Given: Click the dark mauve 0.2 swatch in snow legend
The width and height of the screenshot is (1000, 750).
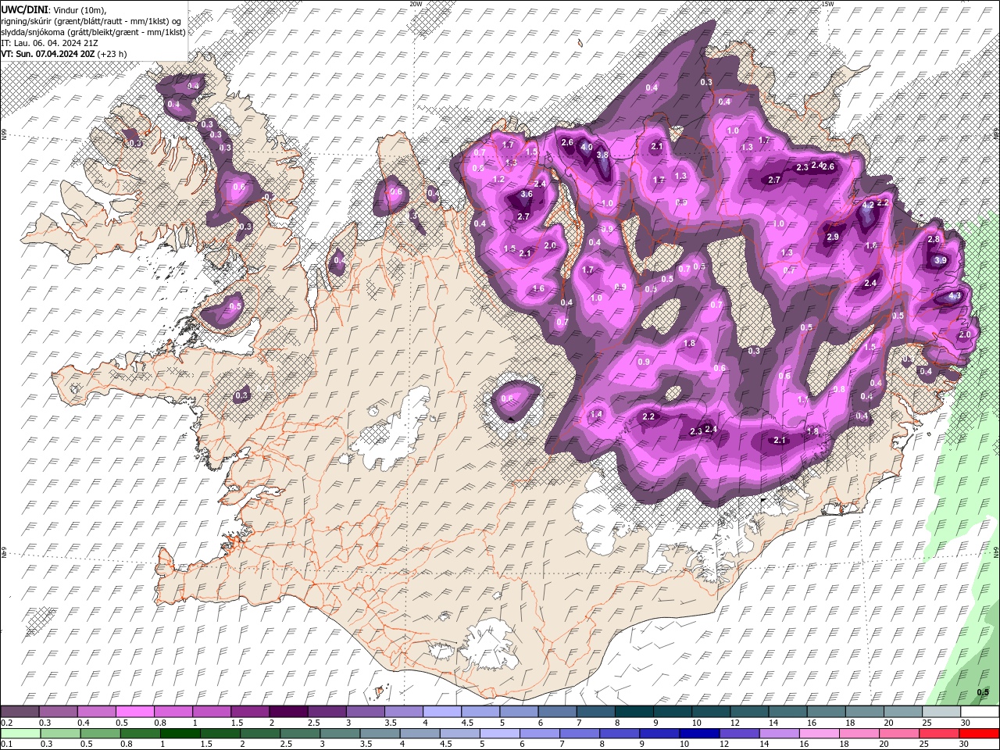Looking at the screenshot, I should [x=20, y=712].
